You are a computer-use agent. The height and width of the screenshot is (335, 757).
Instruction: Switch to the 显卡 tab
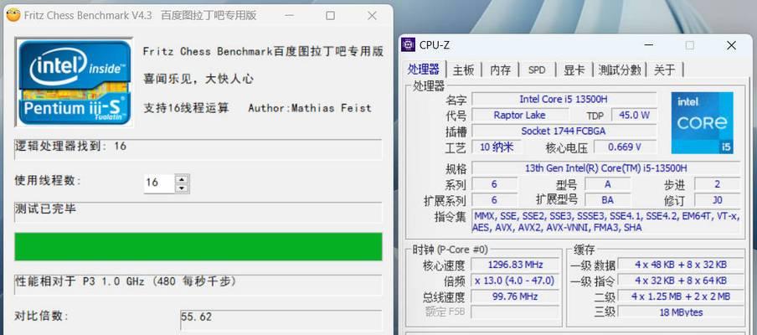[574, 70]
